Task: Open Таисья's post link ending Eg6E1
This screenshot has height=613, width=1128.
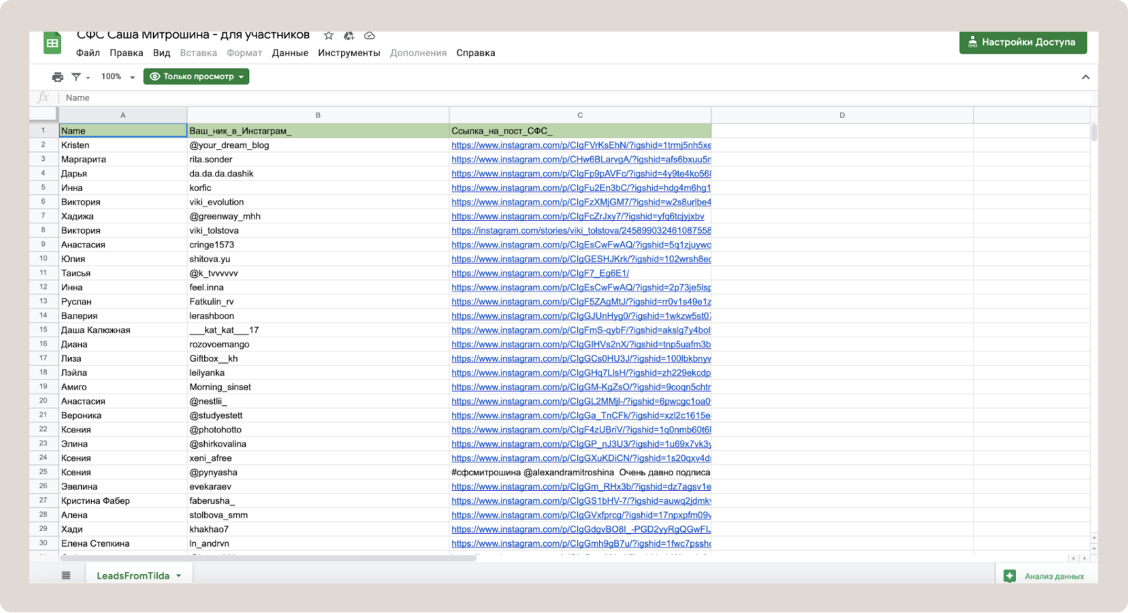Action: coord(540,274)
